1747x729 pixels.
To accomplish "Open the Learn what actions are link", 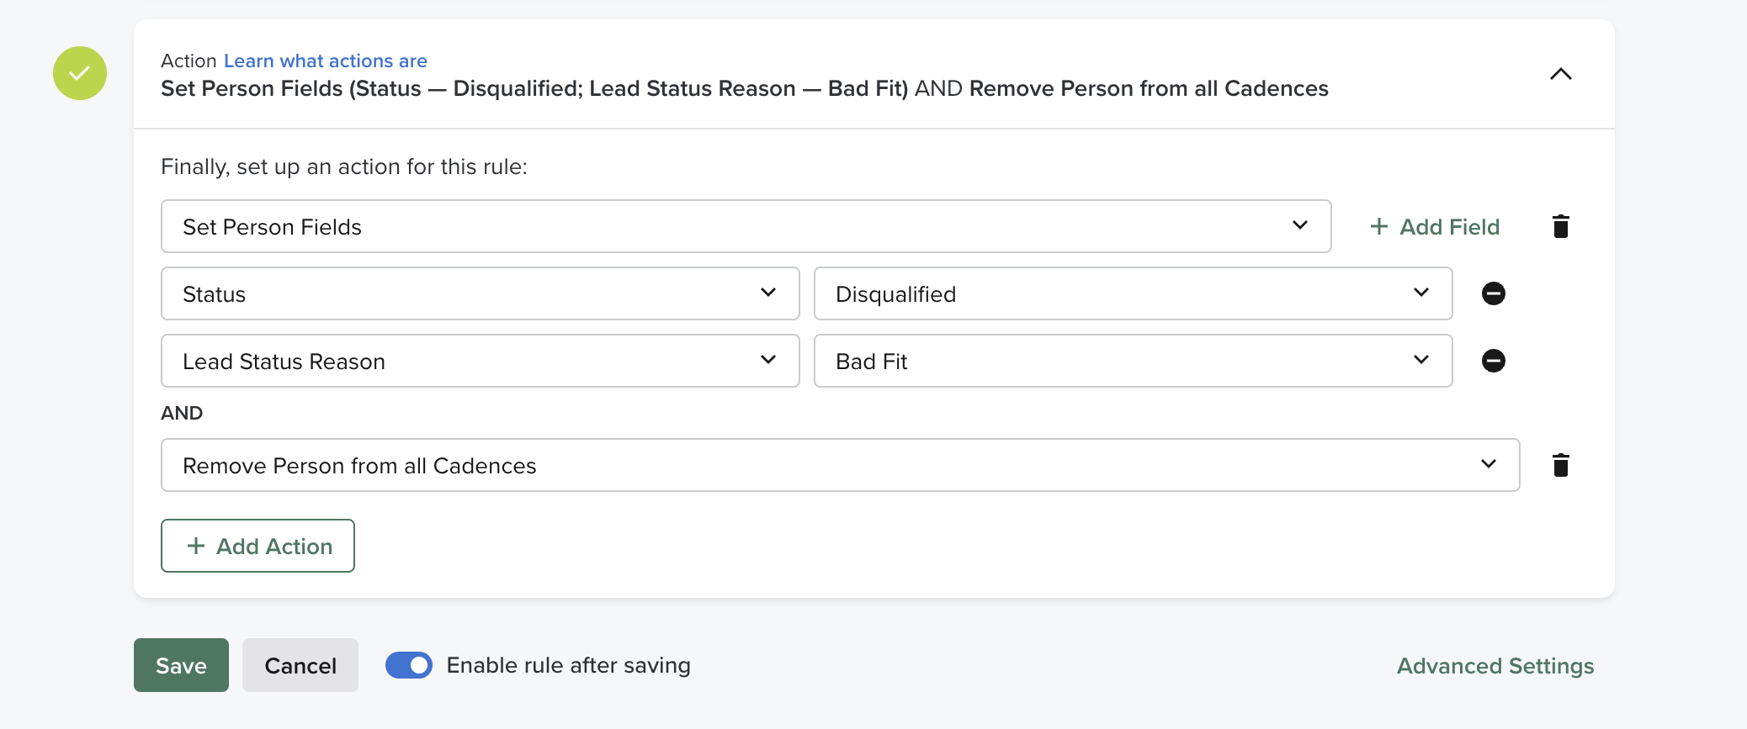I will coord(326,61).
